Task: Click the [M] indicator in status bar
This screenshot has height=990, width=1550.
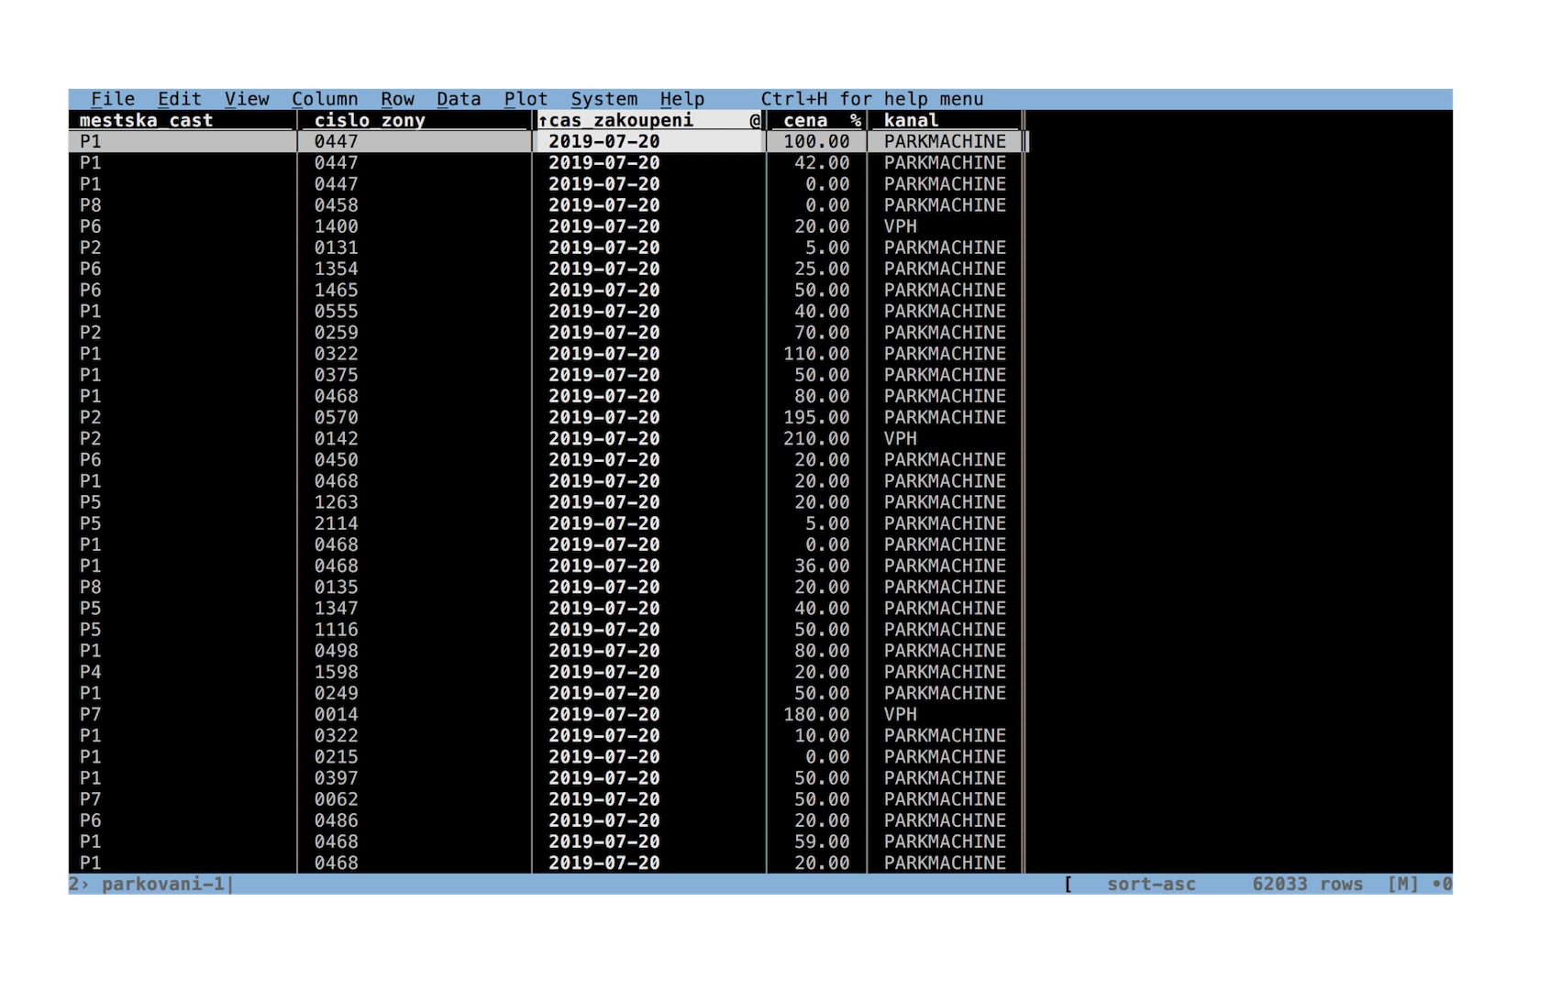Action: (x=1403, y=885)
